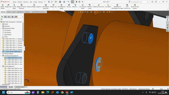Click Patlatma Görünümü tool
169x95 pixels.
(98, 6)
